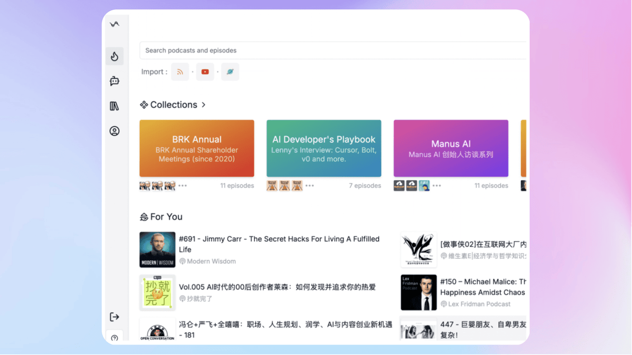Open the Lex Fridman Podcast link
The image size is (632, 355).
(x=479, y=304)
